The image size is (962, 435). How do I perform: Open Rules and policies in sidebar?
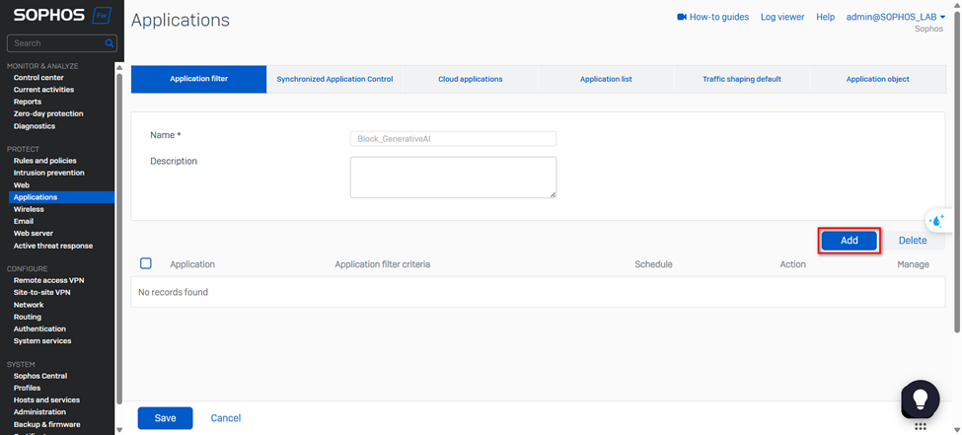coord(44,161)
